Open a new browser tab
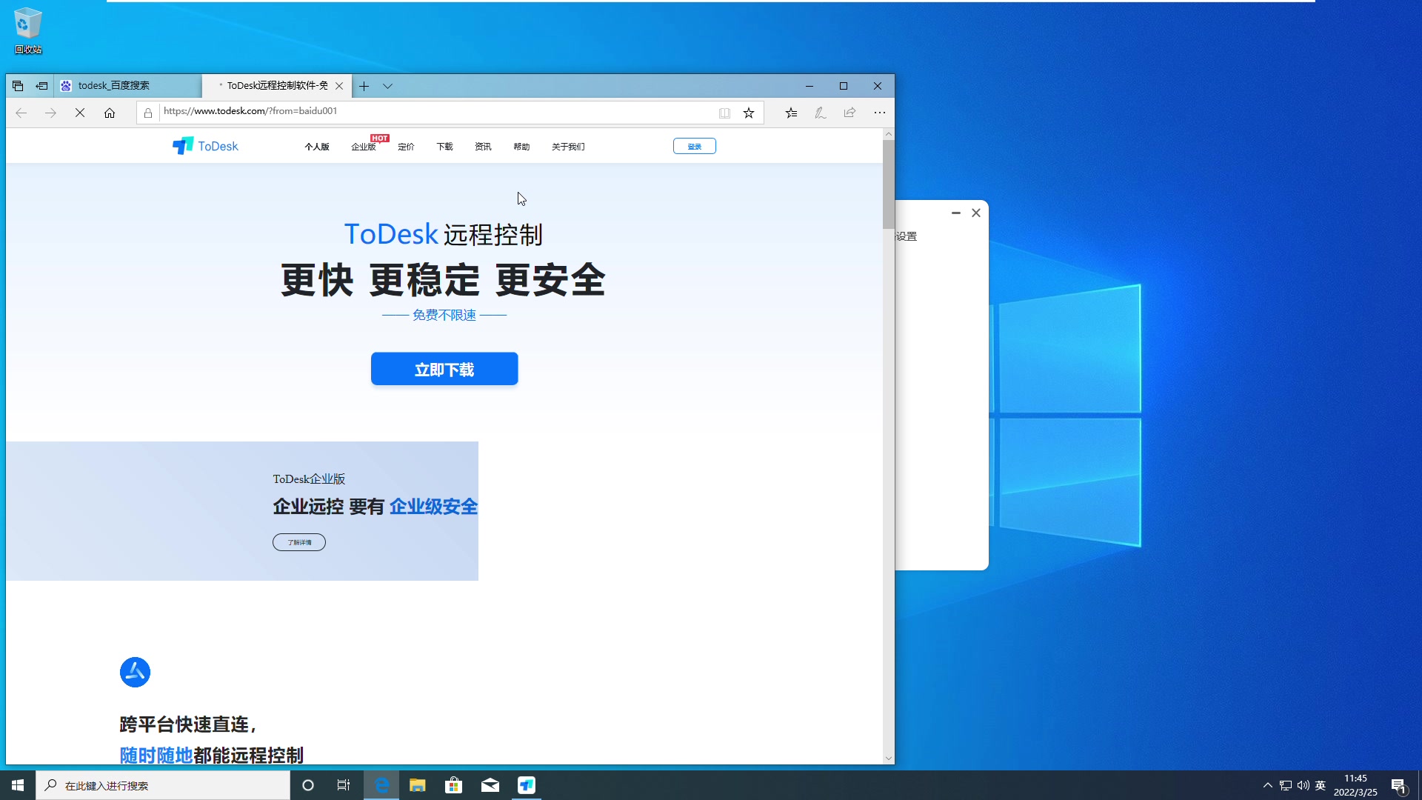The image size is (1422, 800). tap(364, 86)
